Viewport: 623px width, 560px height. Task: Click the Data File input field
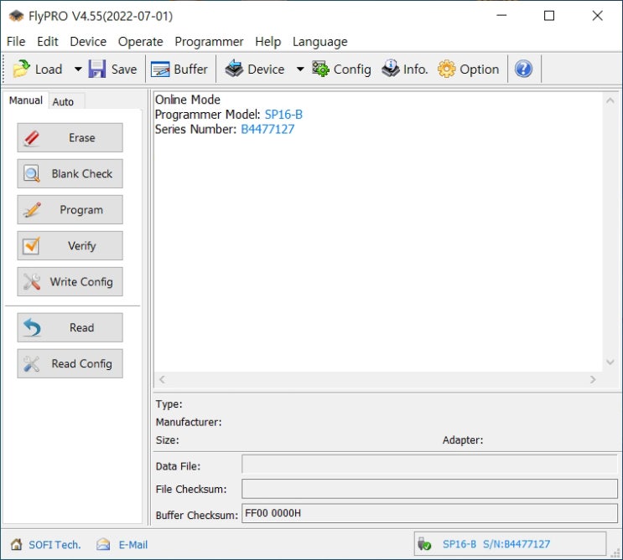coord(429,465)
